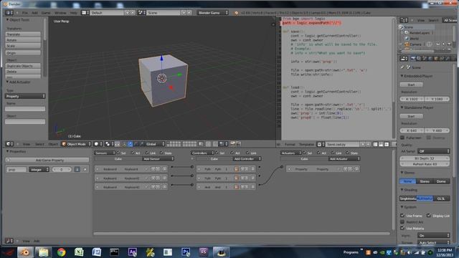Open After Effects from the taskbar
Image resolution: width=459 pixels, height=258 pixels.
132,252
